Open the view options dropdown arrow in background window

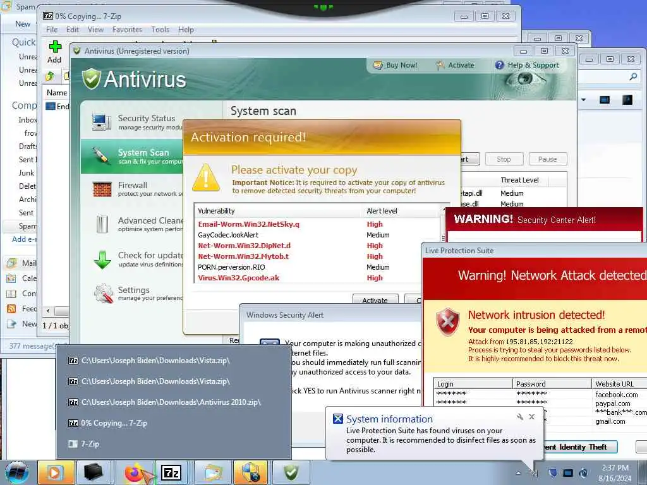583,100
